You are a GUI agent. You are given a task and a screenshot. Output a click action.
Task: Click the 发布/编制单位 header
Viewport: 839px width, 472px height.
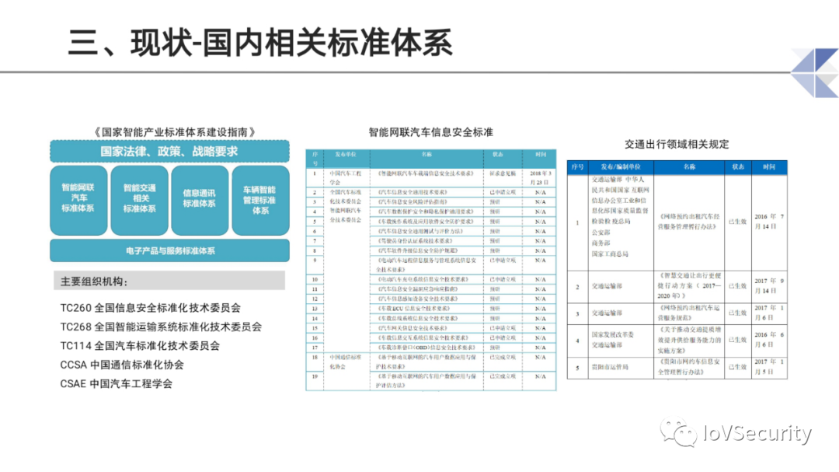click(x=620, y=167)
